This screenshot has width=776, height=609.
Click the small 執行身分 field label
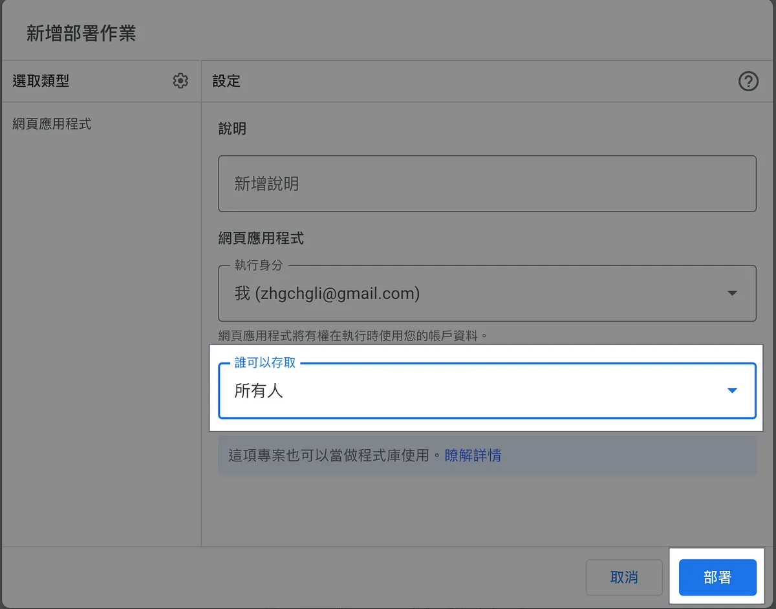[259, 265]
